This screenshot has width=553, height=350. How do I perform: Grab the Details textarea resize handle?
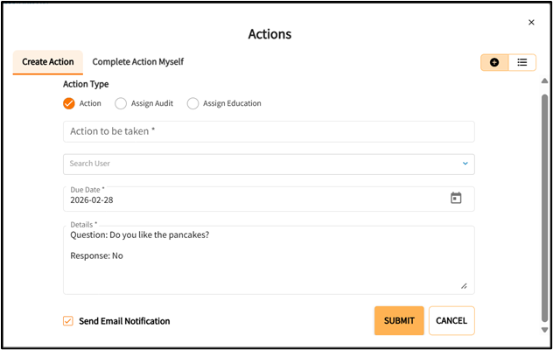tap(464, 285)
